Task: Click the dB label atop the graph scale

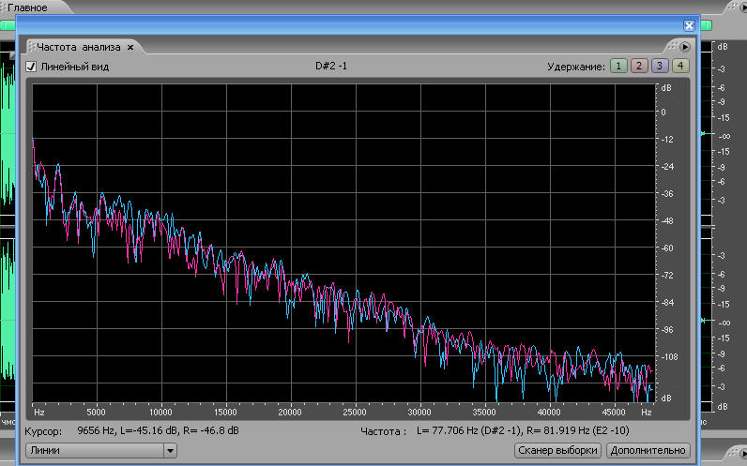Action: click(x=666, y=88)
